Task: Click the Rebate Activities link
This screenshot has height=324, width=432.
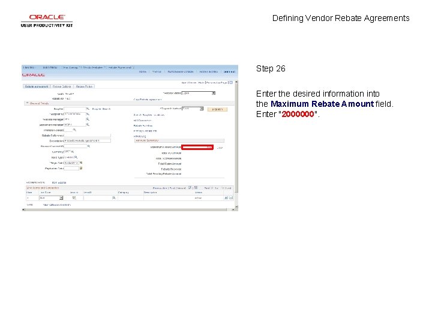Action: [143, 125]
